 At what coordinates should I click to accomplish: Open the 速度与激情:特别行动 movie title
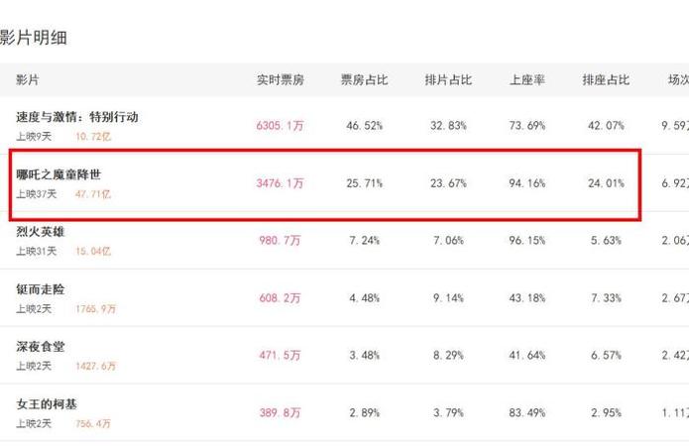pos(77,117)
